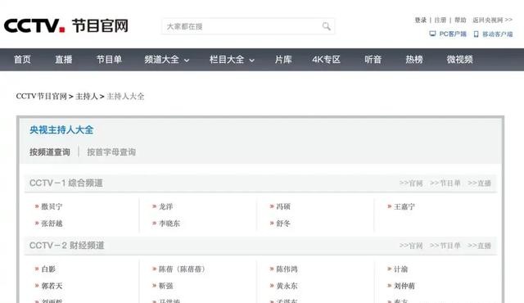Click CCTV节目官网 in the breadcrumb
This screenshot has height=303, width=524.
(x=42, y=96)
